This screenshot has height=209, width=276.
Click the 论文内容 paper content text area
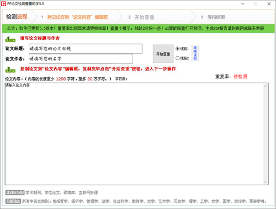click(x=134, y=134)
